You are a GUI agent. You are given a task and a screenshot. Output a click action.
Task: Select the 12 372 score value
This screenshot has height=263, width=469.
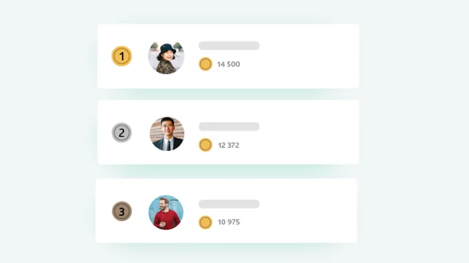pos(228,145)
